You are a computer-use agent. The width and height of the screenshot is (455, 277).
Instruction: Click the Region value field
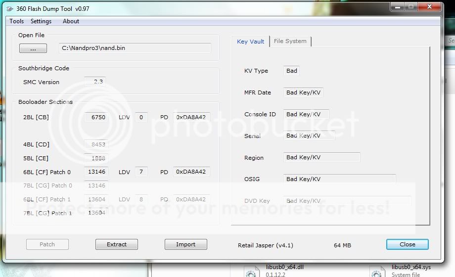[x=321, y=158]
